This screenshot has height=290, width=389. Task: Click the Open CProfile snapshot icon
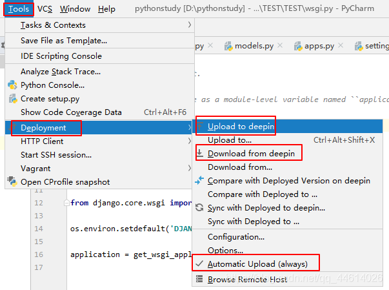coord(12,181)
